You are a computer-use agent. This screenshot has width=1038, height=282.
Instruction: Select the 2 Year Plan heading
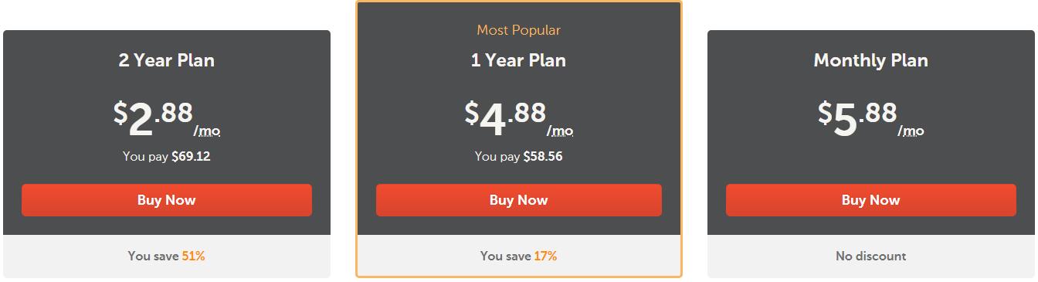click(167, 60)
